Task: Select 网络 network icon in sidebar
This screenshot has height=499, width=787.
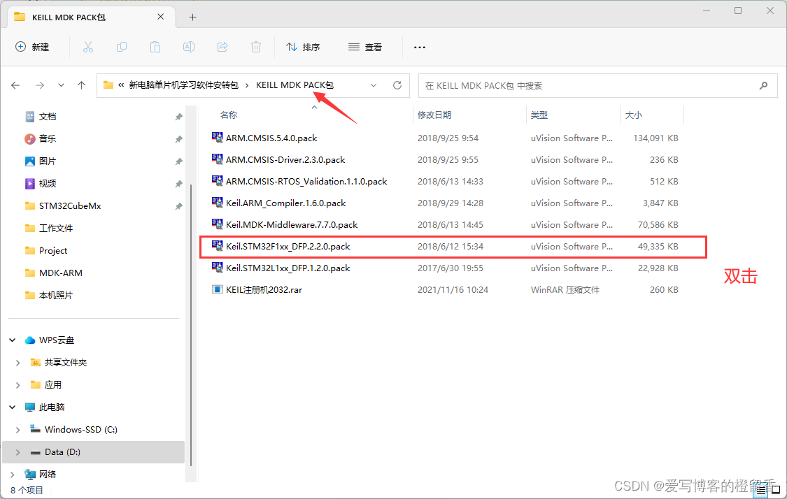Action: point(30,475)
